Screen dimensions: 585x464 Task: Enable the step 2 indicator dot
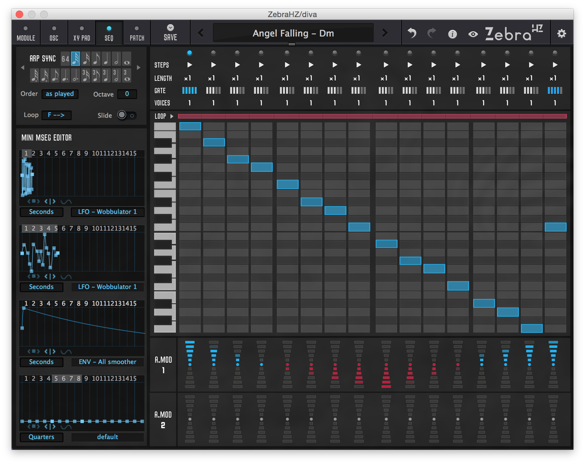(213, 53)
